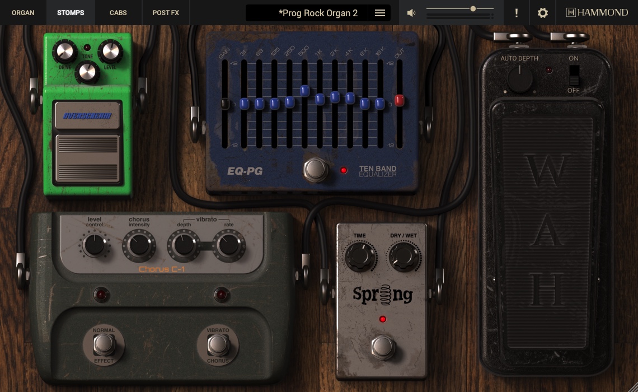The width and height of the screenshot is (638, 392).
Task: Click the 8K EQ band slider
Action: 365,104
